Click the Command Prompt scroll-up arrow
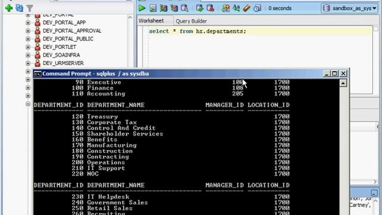 click(343, 84)
